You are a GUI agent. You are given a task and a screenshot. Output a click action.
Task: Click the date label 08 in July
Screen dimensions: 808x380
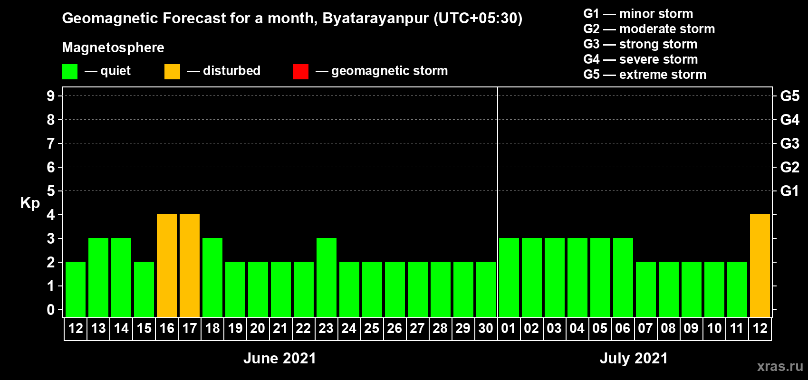pyautogui.click(x=668, y=329)
